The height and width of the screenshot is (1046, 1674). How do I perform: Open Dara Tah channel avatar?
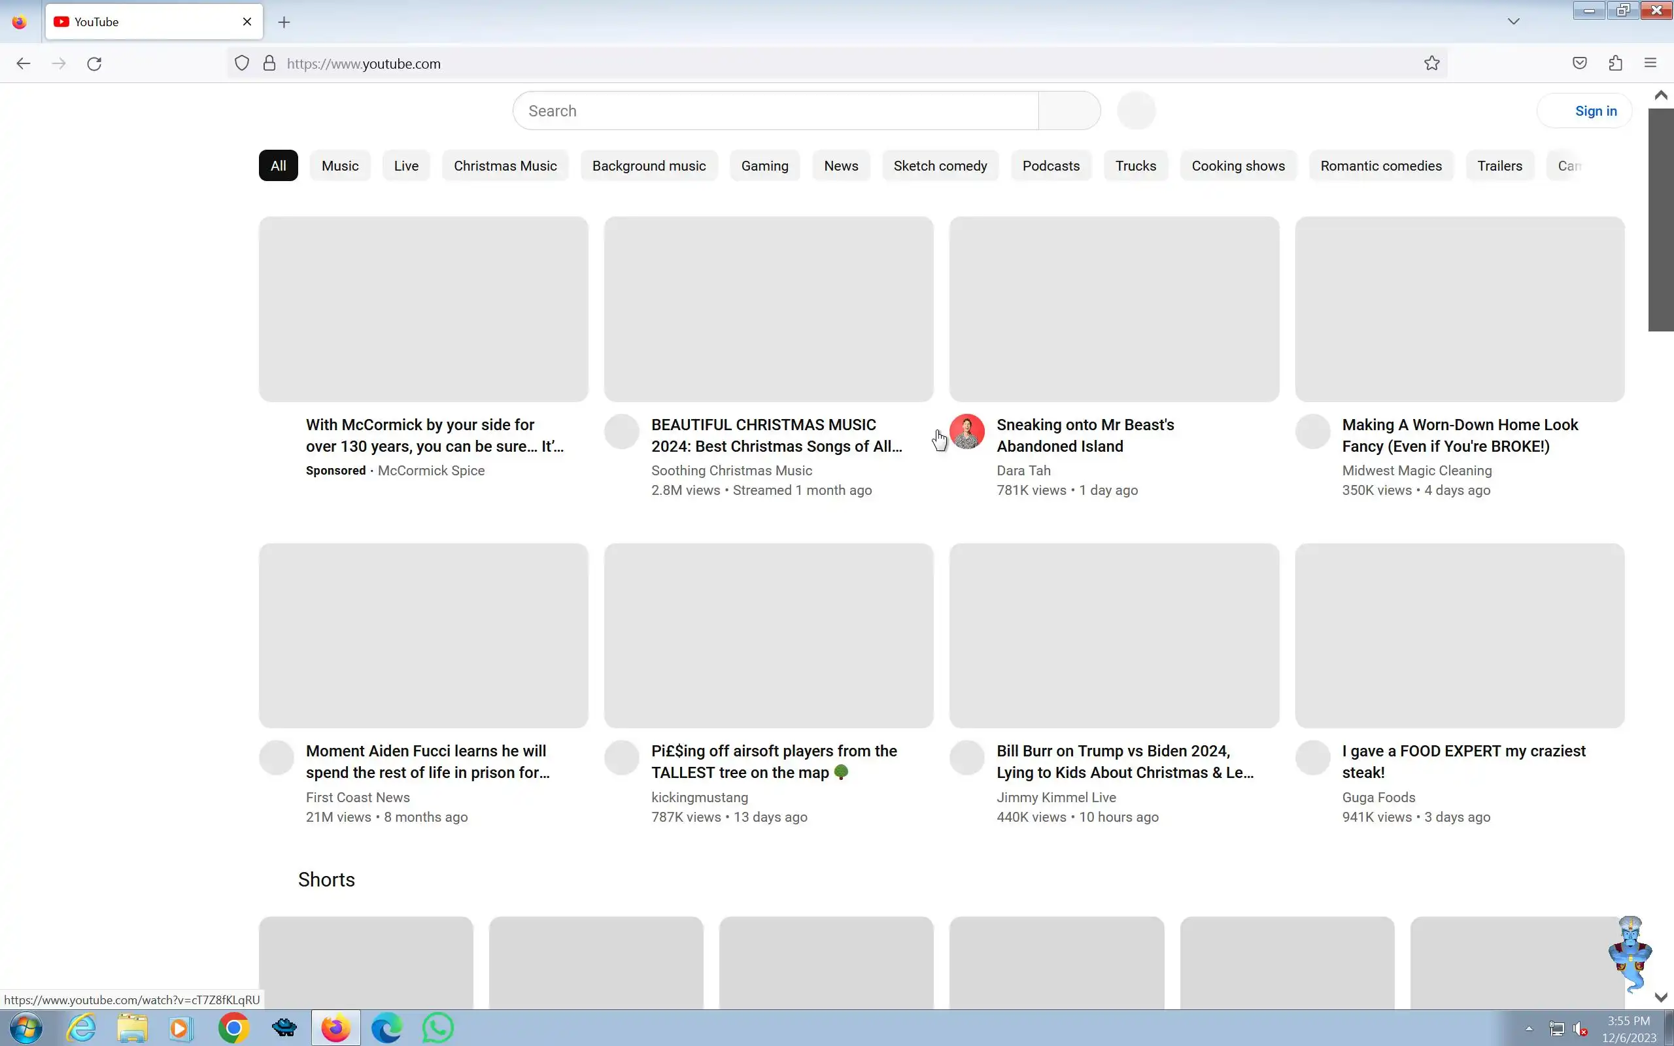tap(966, 431)
